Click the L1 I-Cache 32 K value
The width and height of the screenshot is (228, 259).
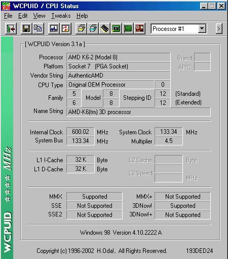[81, 160]
